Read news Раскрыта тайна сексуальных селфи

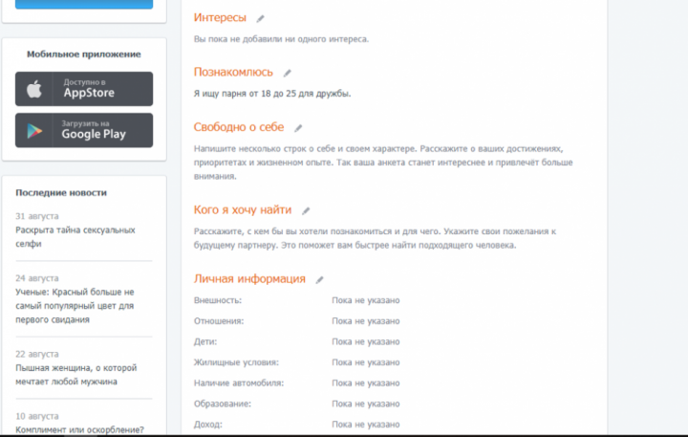[x=75, y=237]
